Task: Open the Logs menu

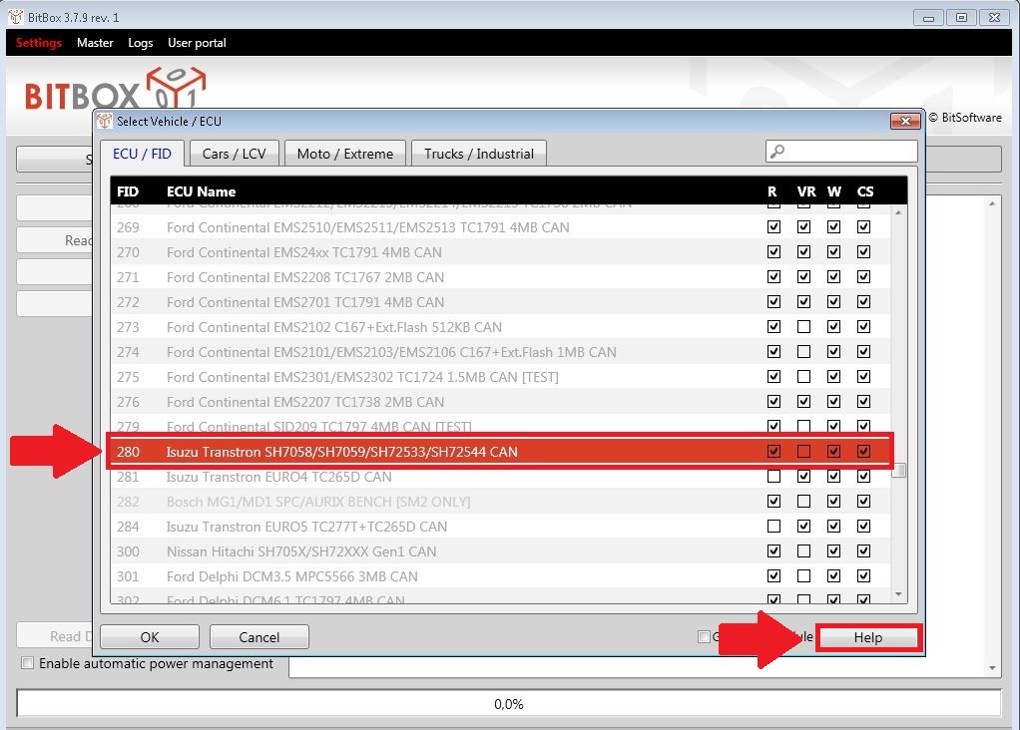Action: (x=141, y=43)
